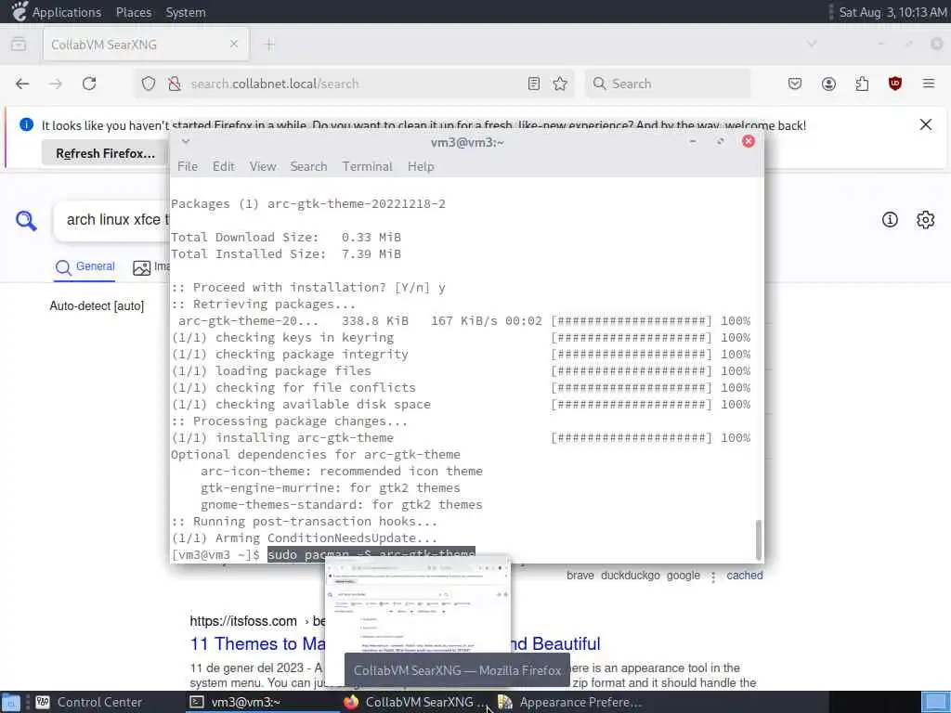This screenshot has width=951, height=713.
Task: Open the cached link of the result
Action: [x=744, y=576]
